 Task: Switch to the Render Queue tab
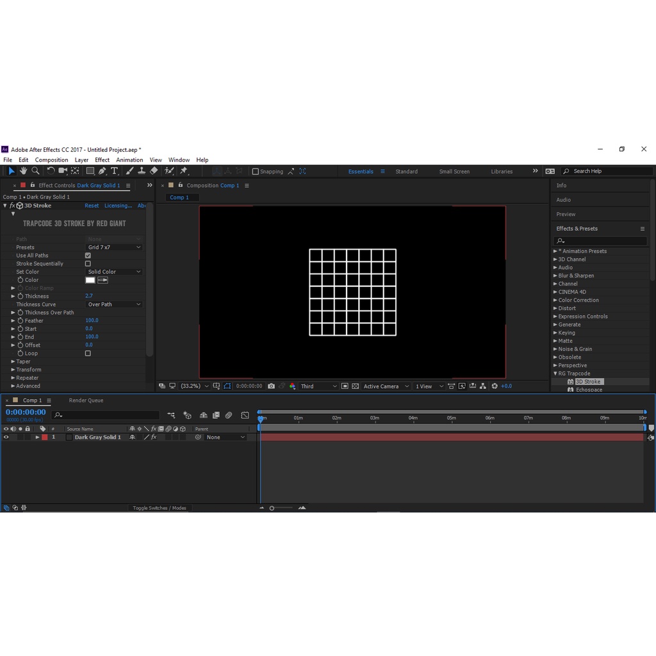point(86,400)
